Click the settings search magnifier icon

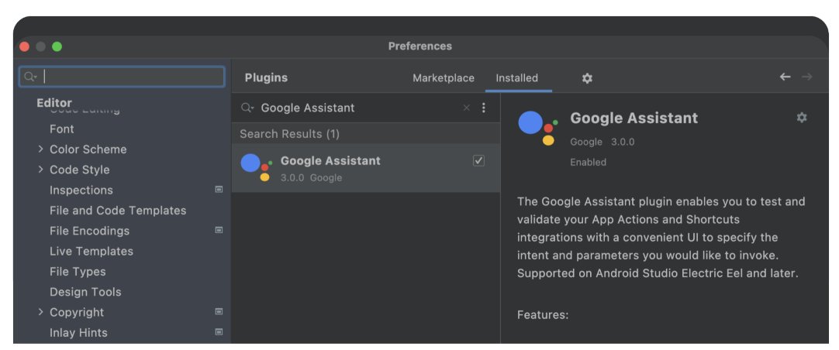[x=30, y=77]
